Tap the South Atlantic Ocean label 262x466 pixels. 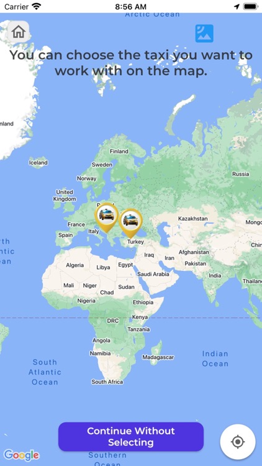click(x=45, y=372)
